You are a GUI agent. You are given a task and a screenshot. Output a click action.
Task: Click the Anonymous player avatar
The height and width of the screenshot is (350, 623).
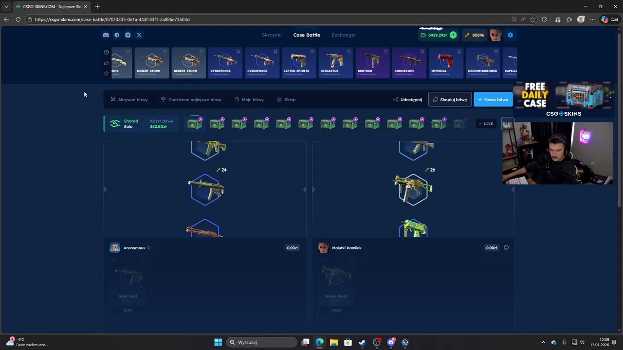point(115,248)
